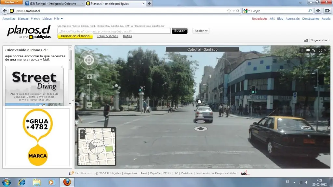
Task: Open Videos in top navigation
Action: 47,19
